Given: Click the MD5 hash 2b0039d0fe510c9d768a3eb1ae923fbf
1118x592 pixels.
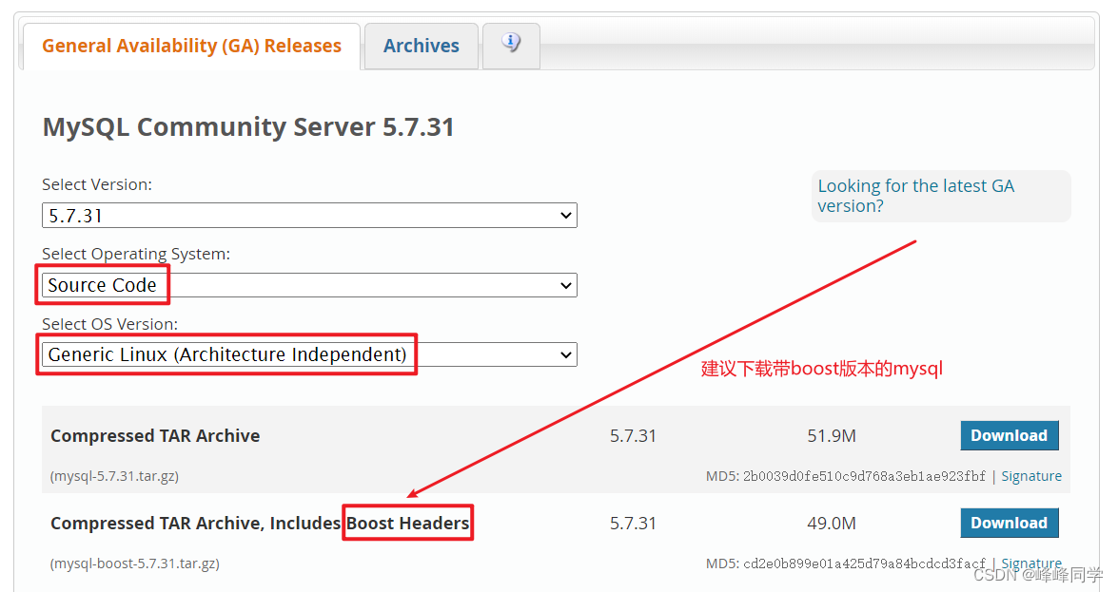Looking at the screenshot, I should click(864, 476).
